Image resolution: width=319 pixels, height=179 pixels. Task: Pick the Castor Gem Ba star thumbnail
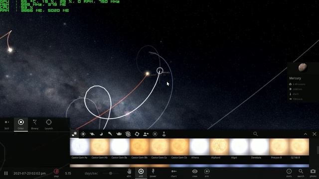[x=120, y=147]
